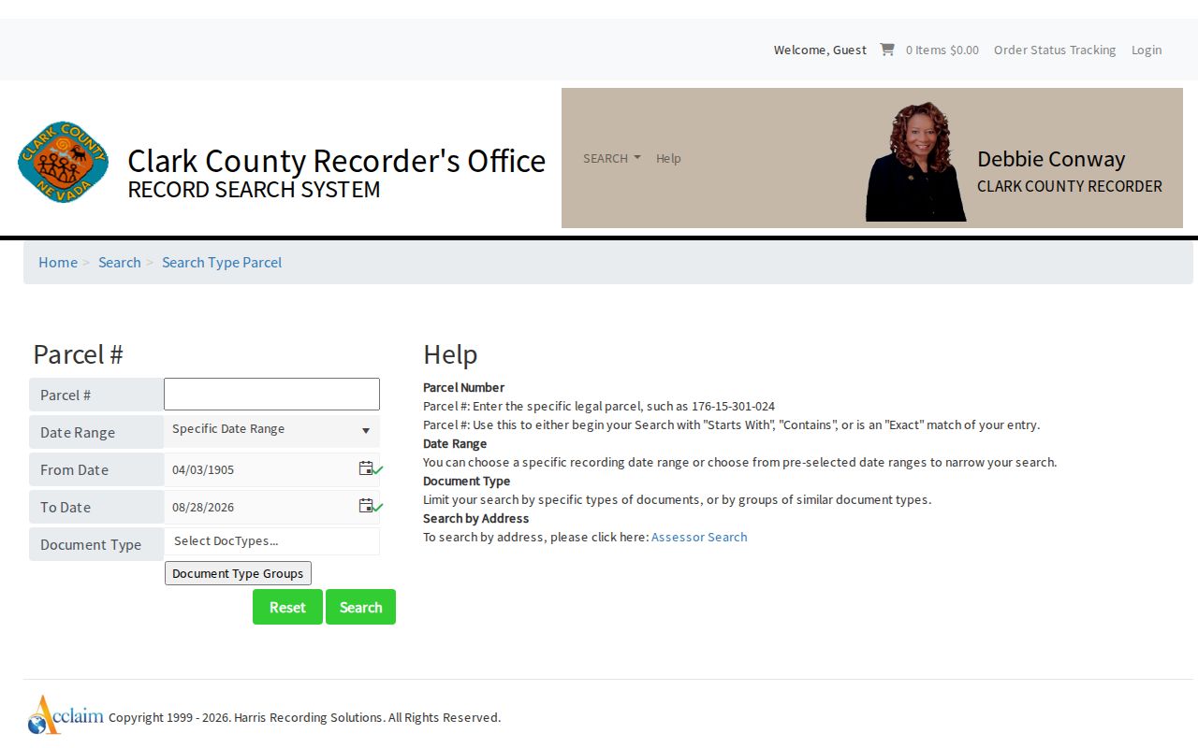Screen dimensions: 1198x748
Task: Click the green Search button
Action: pos(360,607)
